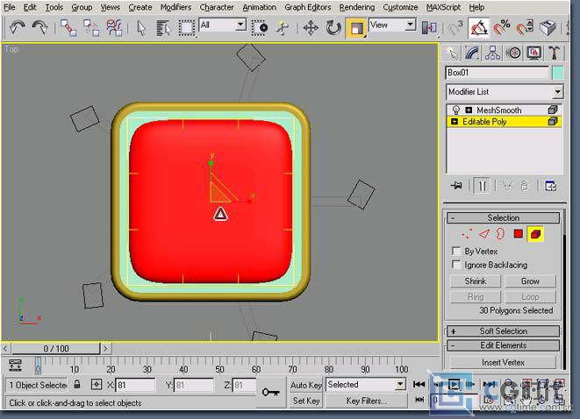
Task: Collapse the Selection rollout header
Action: click(x=503, y=217)
